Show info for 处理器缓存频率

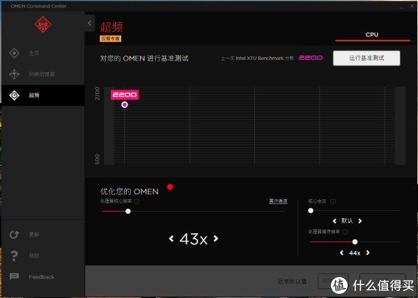click(x=345, y=232)
